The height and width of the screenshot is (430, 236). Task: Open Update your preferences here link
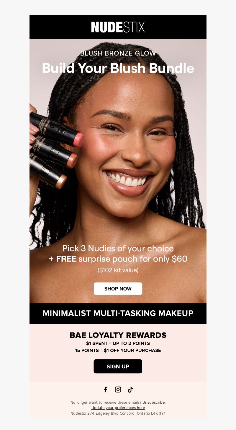click(118, 408)
